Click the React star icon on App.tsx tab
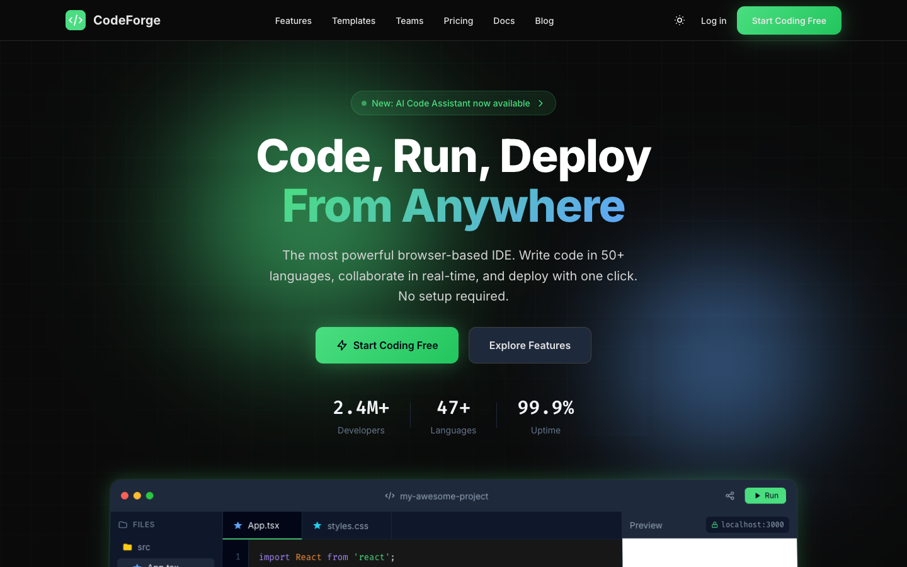Screen dimensions: 907x567 (x=237, y=525)
